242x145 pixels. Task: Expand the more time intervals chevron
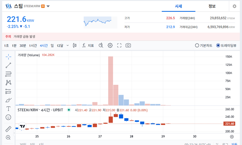(68, 45)
